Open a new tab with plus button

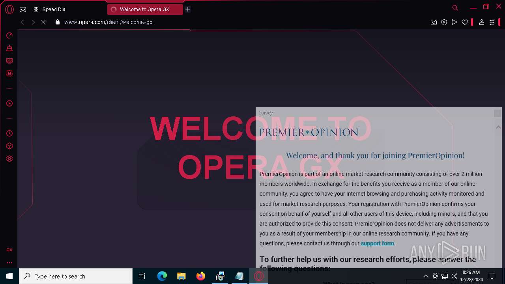click(188, 9)
